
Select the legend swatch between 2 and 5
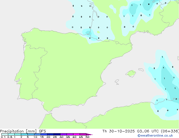point(24,134)
